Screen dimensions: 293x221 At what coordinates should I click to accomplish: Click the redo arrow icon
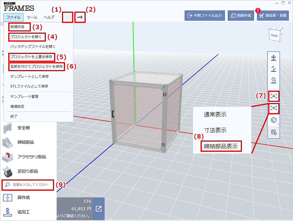click(80, 17)
